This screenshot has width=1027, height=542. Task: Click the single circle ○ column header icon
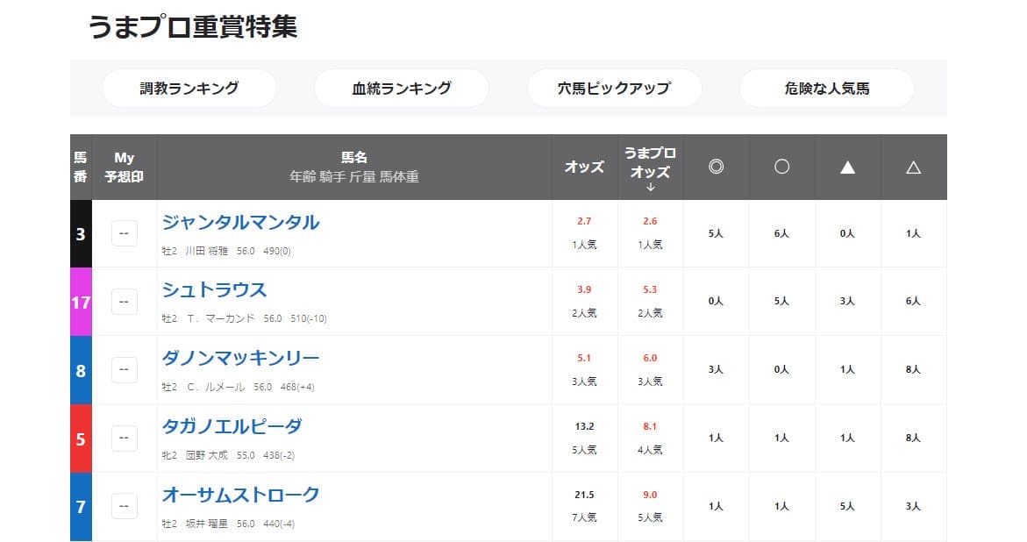pos(781,167)
